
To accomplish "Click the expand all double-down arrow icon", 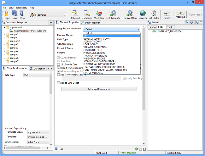I will [191, 22].
